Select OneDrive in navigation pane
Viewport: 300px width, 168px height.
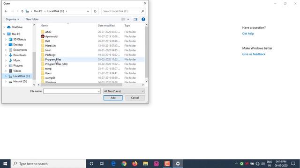pyautogui.click(x=17, y=27)
